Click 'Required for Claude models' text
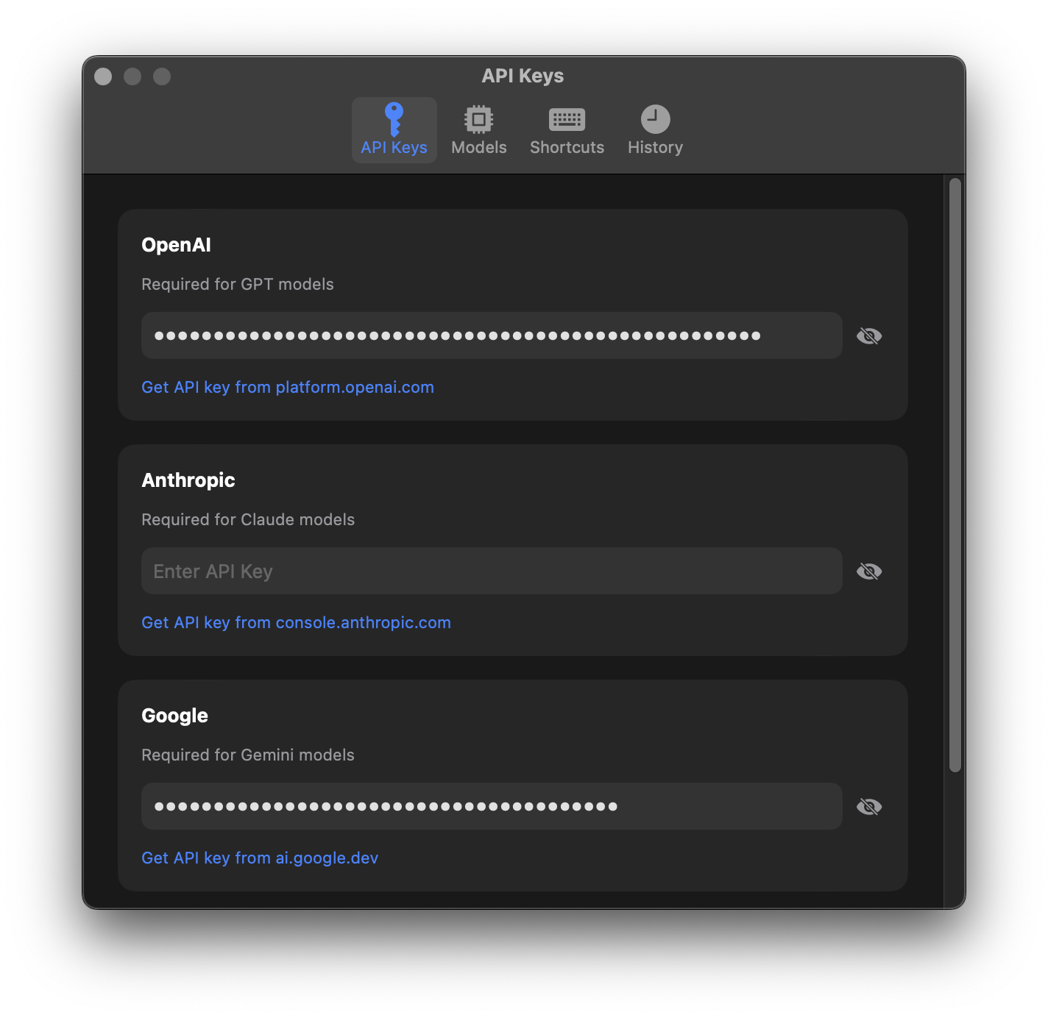Screen dimensions: 1048x1018 click(248, 519)
